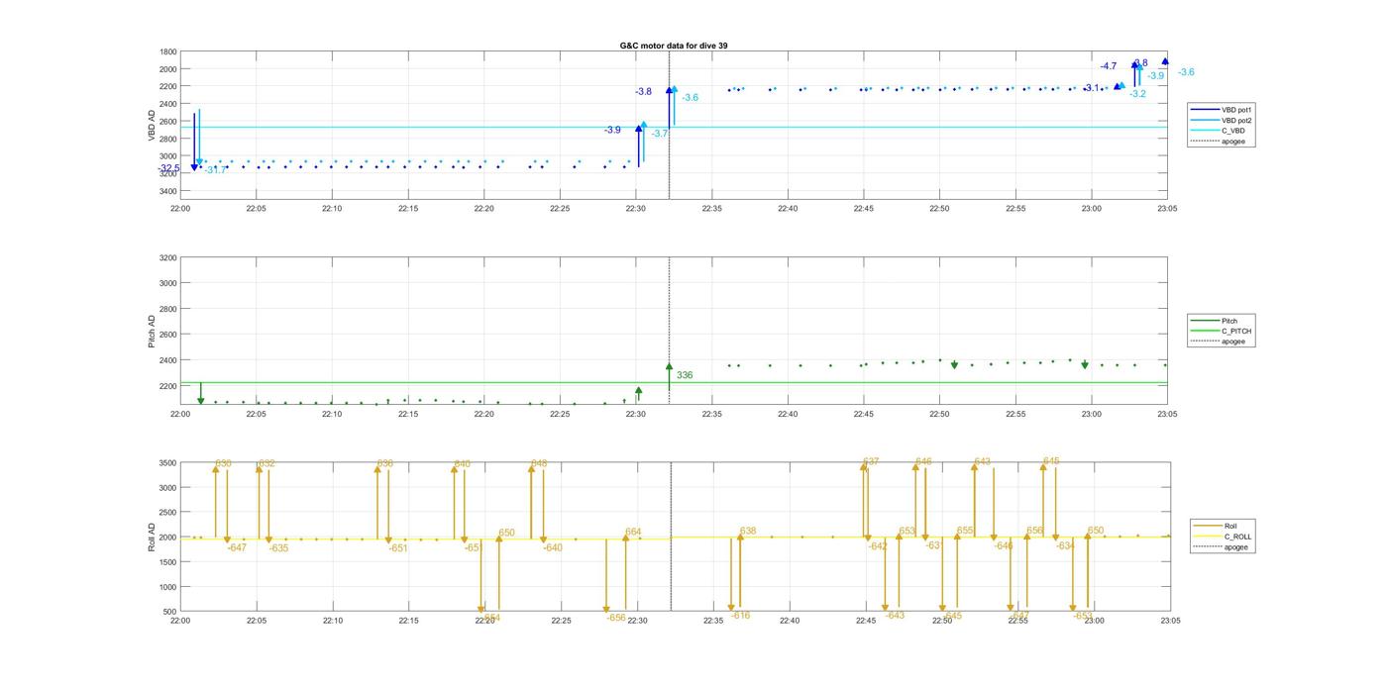This screenshot has height=686, width=1387.
Task: Click the green pitch arrow head beside '336'
Action: 670,367
